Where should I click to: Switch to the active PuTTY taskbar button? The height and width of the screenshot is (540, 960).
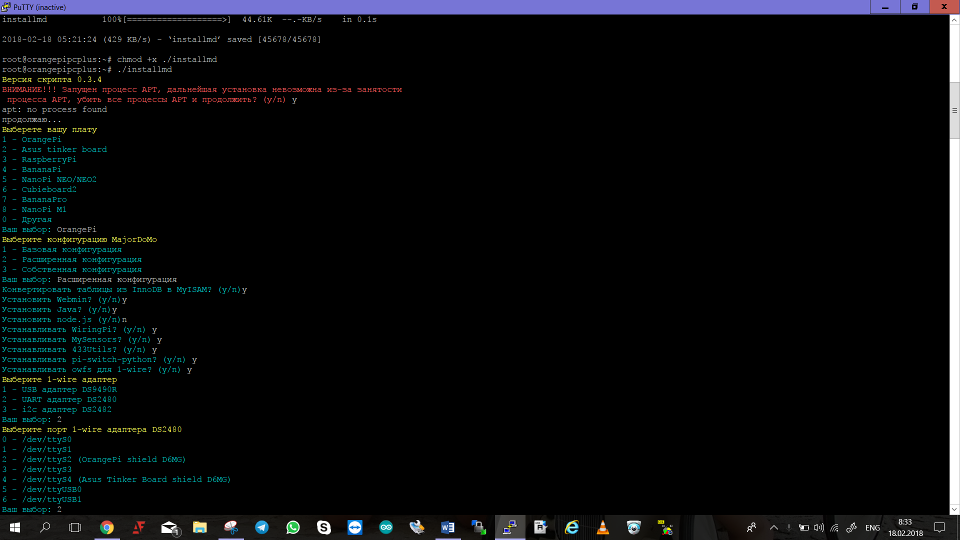click(510, 527)
